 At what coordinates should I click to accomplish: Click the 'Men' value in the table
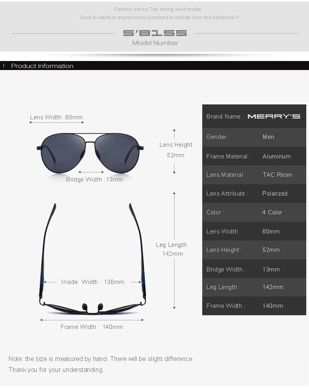click(268, 137)
